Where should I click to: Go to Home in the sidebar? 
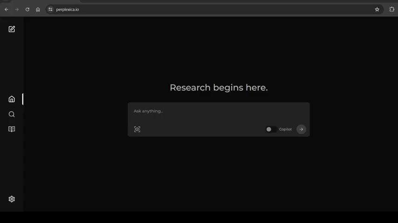click(12, 99)
